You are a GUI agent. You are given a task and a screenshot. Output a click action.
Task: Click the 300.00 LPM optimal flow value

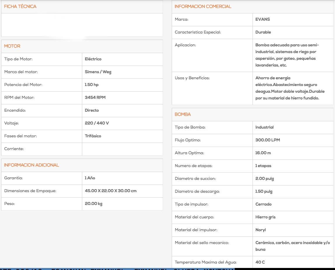pos(268,140)
